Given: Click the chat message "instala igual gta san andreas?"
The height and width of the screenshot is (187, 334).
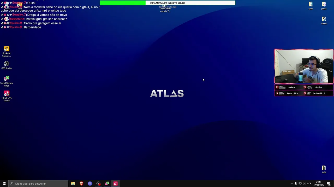Looking at the screenshot, I should 46,19.
